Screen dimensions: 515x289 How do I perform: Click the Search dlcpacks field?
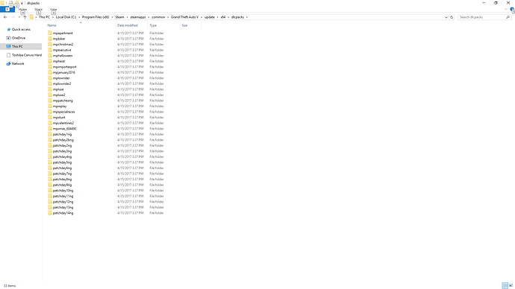tap(481, 17)
